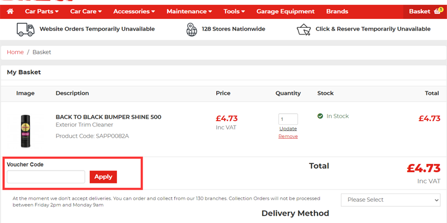
Task: Click the 'My Basket' heading
Action: click(24, 72)
